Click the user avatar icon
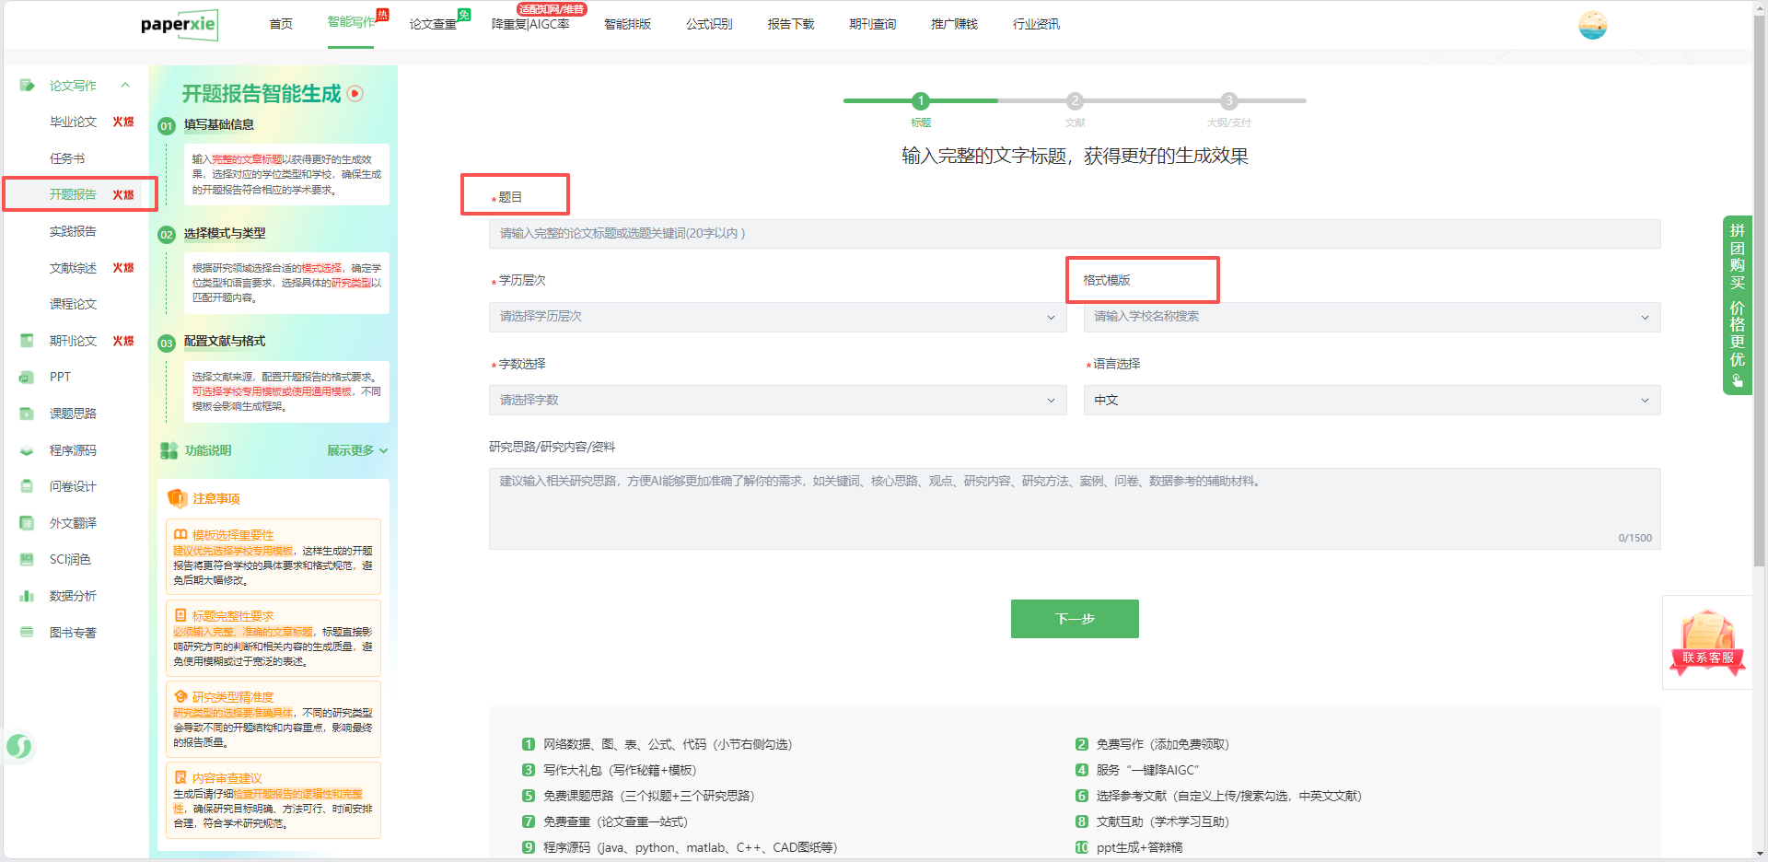 (1592, 25)
